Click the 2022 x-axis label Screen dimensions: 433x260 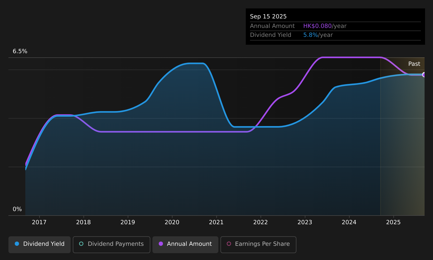[261, 222]
